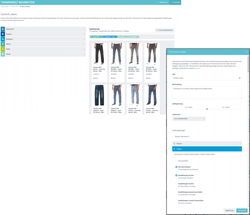Remove the Auf Lager filter chip
Image resolution: width=250 pixels, height=215 pixels.
point(127,37)
